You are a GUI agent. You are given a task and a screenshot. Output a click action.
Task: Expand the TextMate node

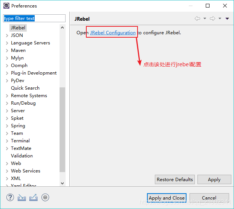click(7, 148)
